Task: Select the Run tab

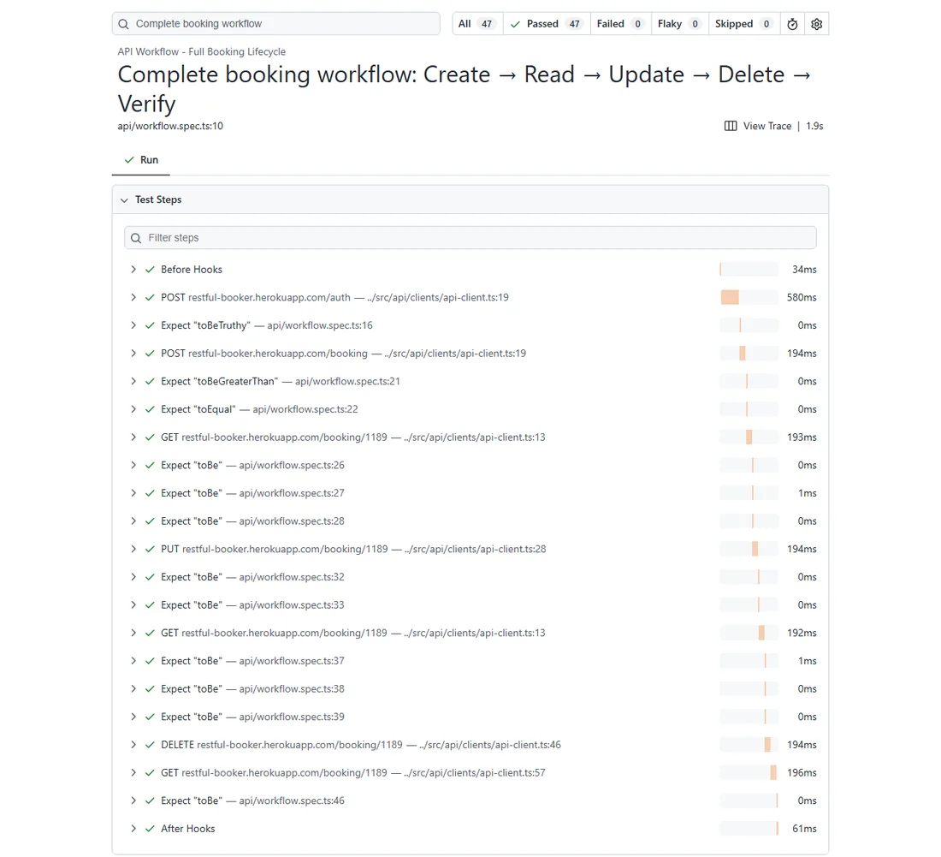Action: [141, 160]
